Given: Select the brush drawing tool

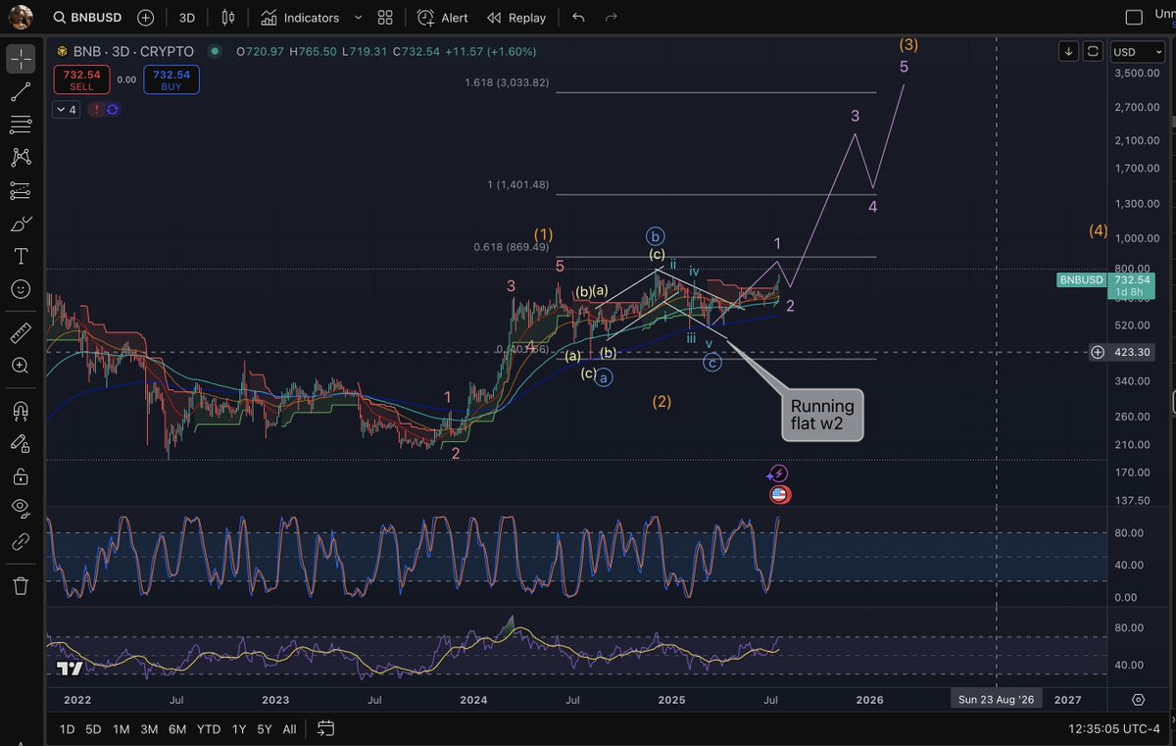Looking at the screenshot, I should coord(21,224).
